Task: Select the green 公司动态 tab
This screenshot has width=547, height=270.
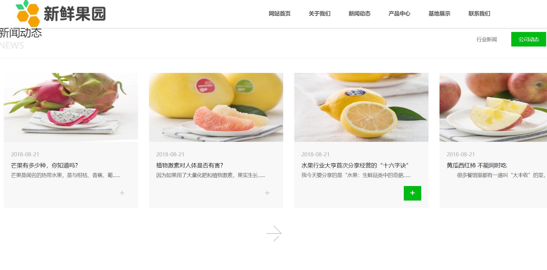Action: (x=529, y=39)
